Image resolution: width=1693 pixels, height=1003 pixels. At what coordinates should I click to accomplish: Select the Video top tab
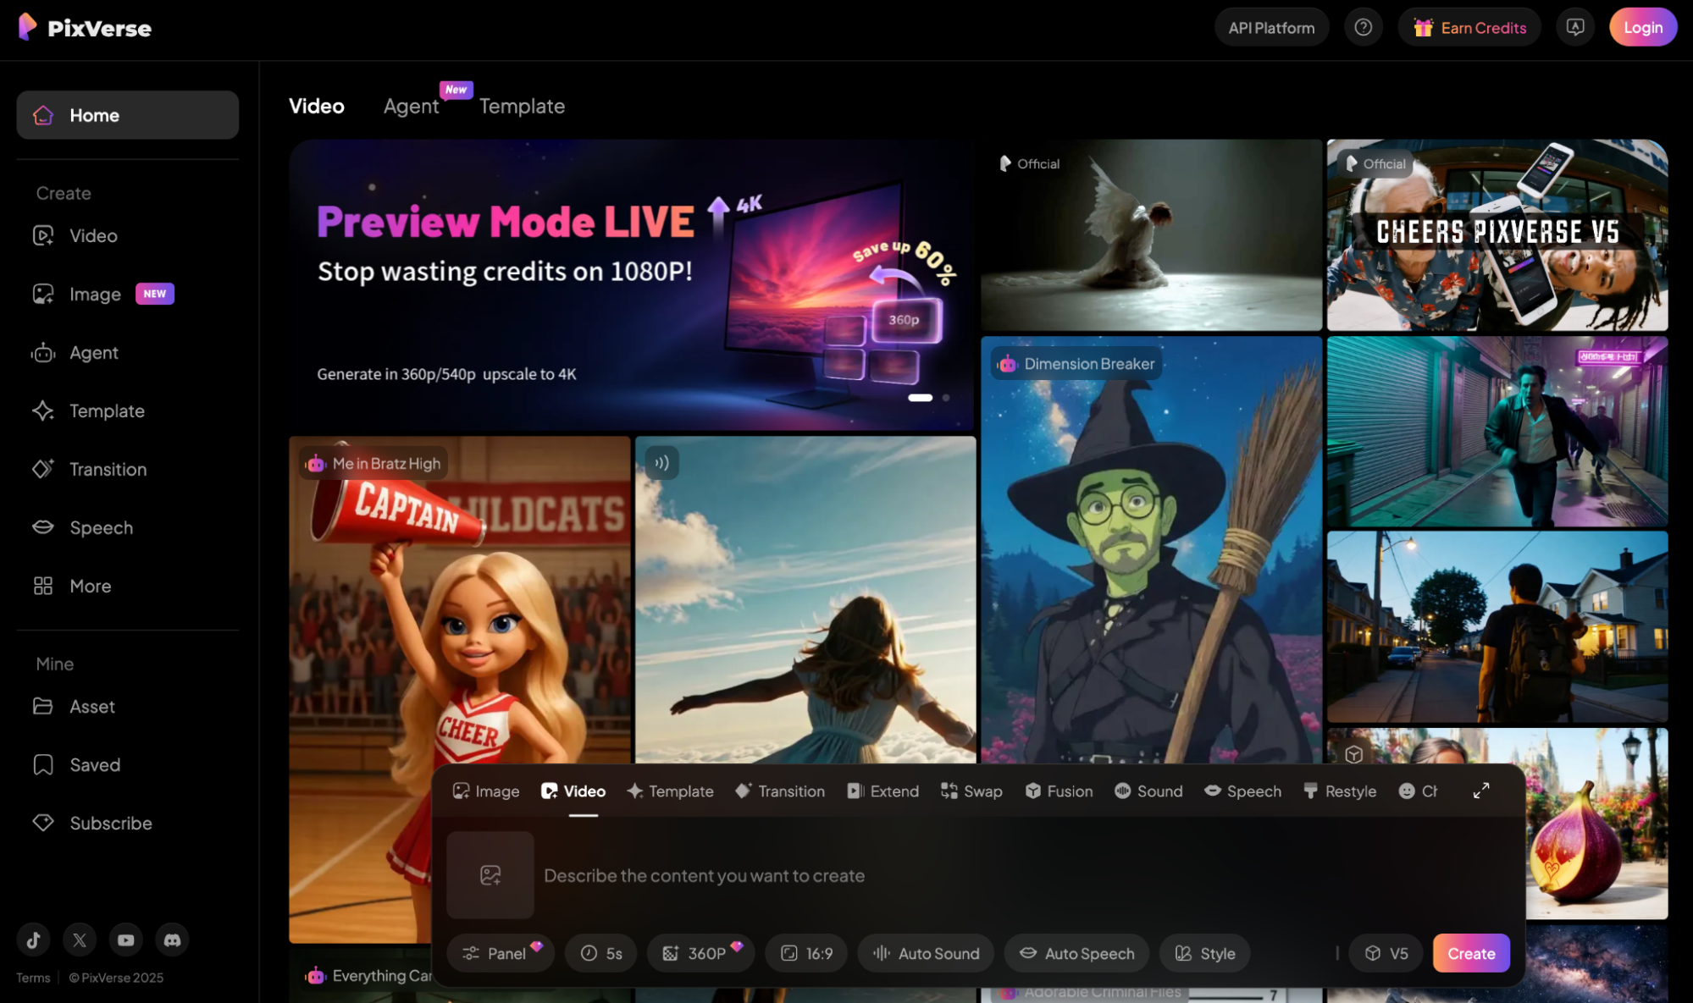coord(317,106)
